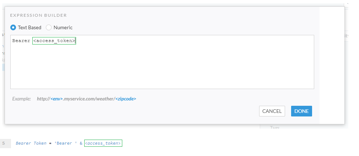Click the access_token tag in the expression editor

[54, 41]
